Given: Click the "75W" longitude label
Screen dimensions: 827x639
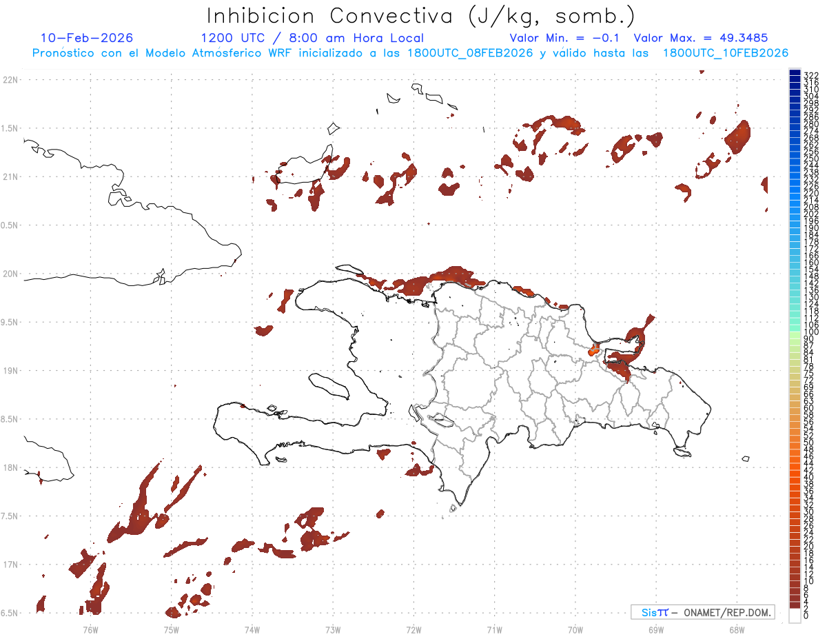Looking at the screenshot, I should (172, 629).
